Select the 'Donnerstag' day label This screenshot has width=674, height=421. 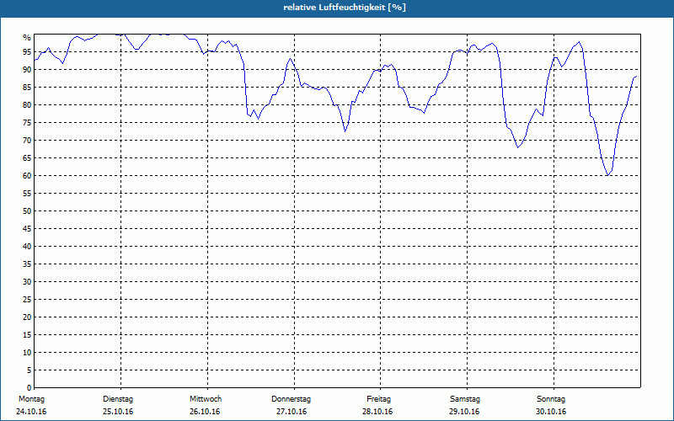point(291,399)
